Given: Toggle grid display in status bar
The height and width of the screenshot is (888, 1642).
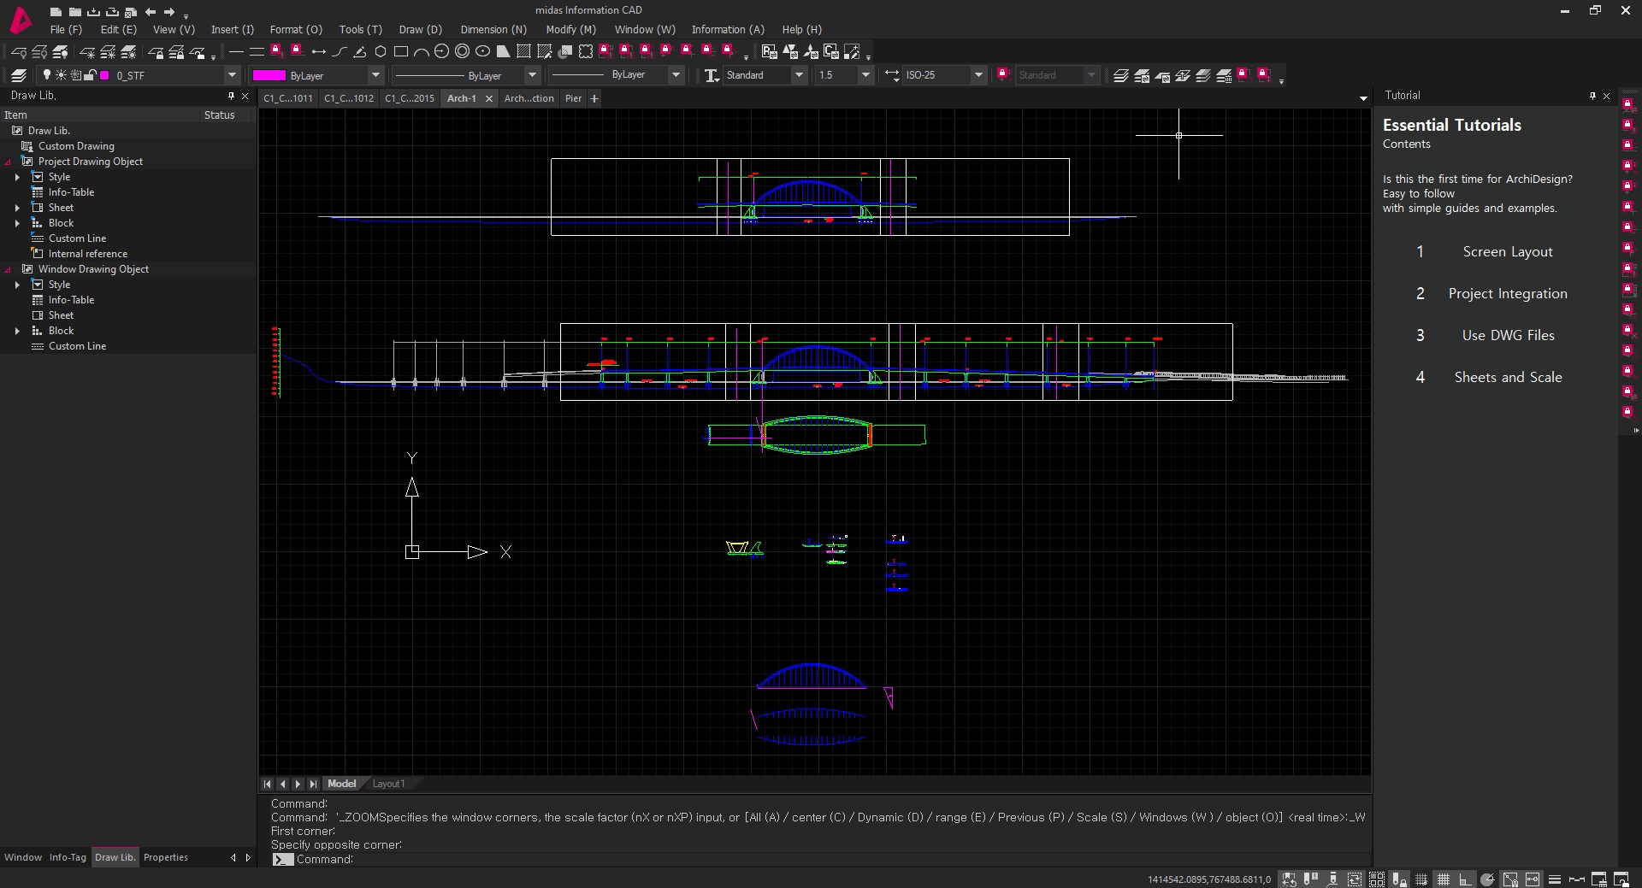Looking at the screenshot, I should (x=1444, y=879).
